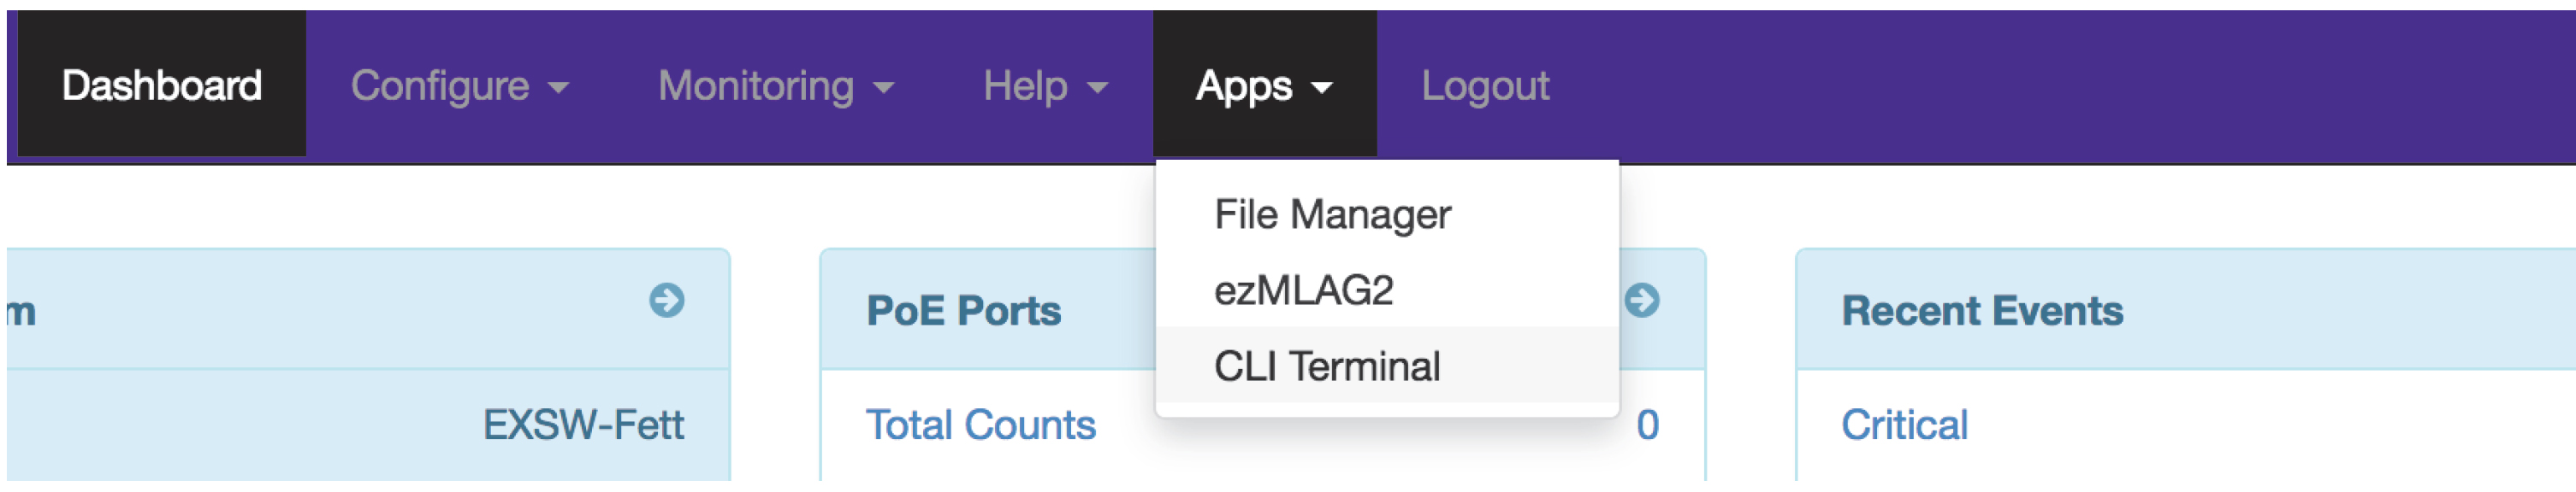The width and height of the screenshot is (2576, 492).
Task: Click the arrow icon on the system panel
Action: point(667,300)
